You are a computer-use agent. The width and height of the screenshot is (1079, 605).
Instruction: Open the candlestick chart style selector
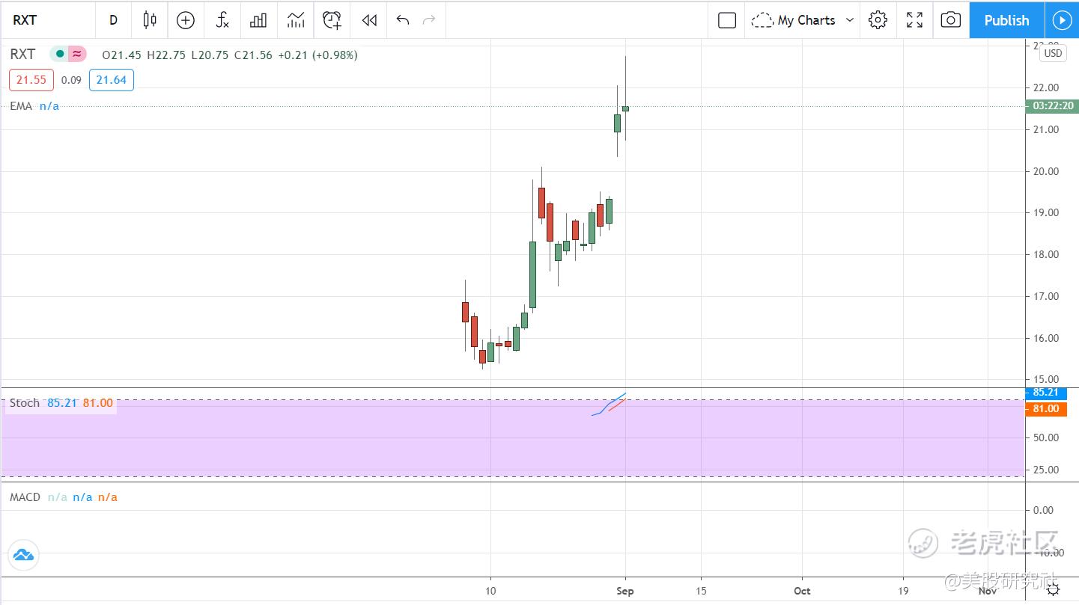tap(150, 20)
